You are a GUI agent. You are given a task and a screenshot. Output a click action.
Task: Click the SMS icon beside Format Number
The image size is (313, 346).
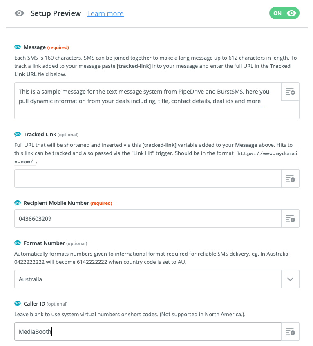18,243
